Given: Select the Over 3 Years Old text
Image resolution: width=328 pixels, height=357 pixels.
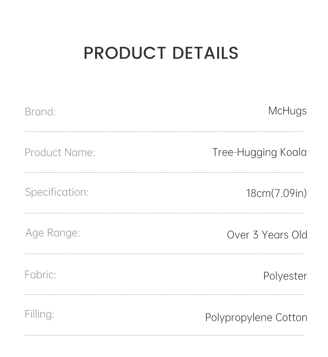Looking at the screenshot, I should [267, 235].
